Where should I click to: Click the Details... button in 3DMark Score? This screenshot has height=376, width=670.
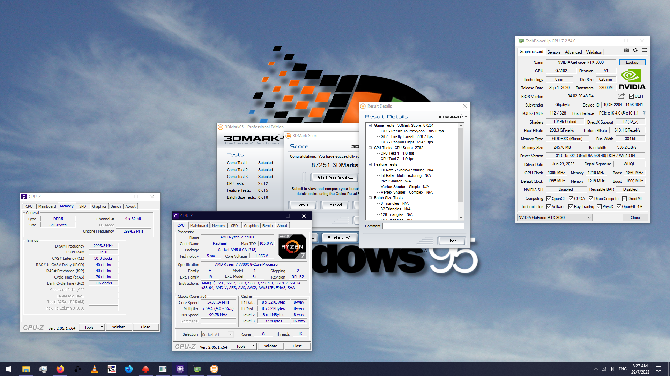[x=304, y=205]
